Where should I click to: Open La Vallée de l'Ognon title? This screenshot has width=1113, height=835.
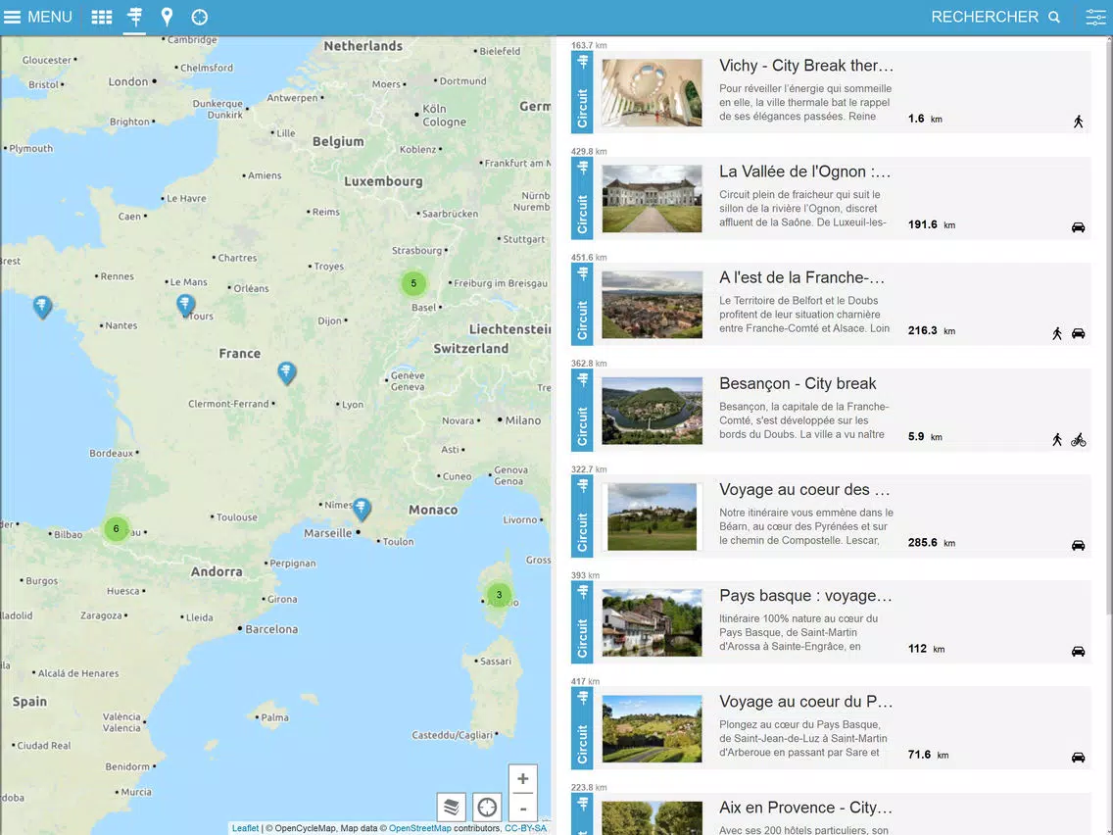click(804, 172)
